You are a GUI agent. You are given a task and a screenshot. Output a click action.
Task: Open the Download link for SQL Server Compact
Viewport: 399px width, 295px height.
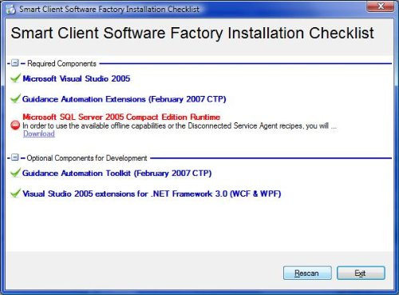pyautogui.click(x=39, y=134)
